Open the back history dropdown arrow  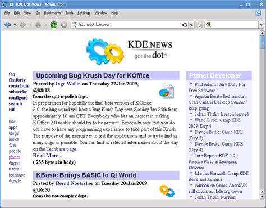(15, 25)
